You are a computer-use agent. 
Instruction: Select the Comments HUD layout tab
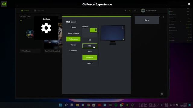click(x=73, y=51)
